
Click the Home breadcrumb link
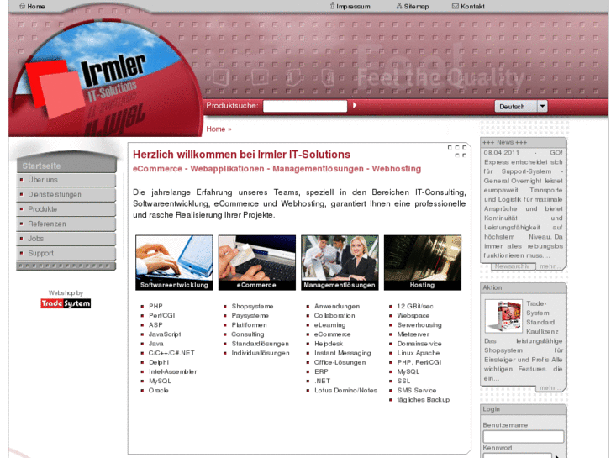tap(215, 129)
